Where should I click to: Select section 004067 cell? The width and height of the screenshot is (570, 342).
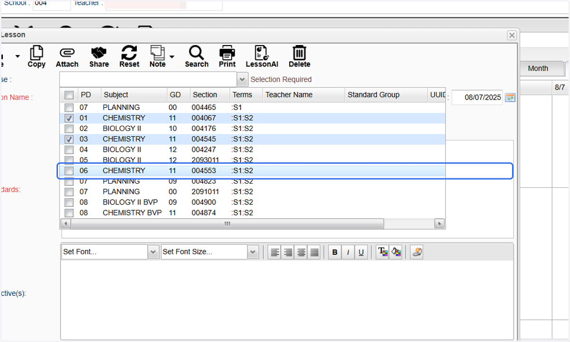point(204,118)
